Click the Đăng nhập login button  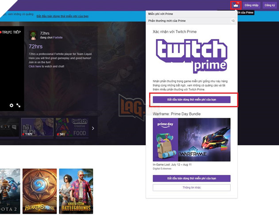pos(252,5)
